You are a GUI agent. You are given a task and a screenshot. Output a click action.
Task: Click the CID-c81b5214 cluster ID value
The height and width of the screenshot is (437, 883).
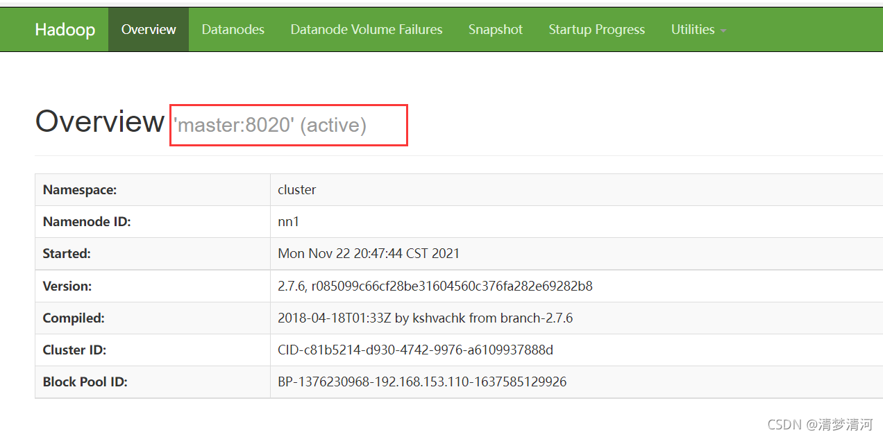click(415, 350)
